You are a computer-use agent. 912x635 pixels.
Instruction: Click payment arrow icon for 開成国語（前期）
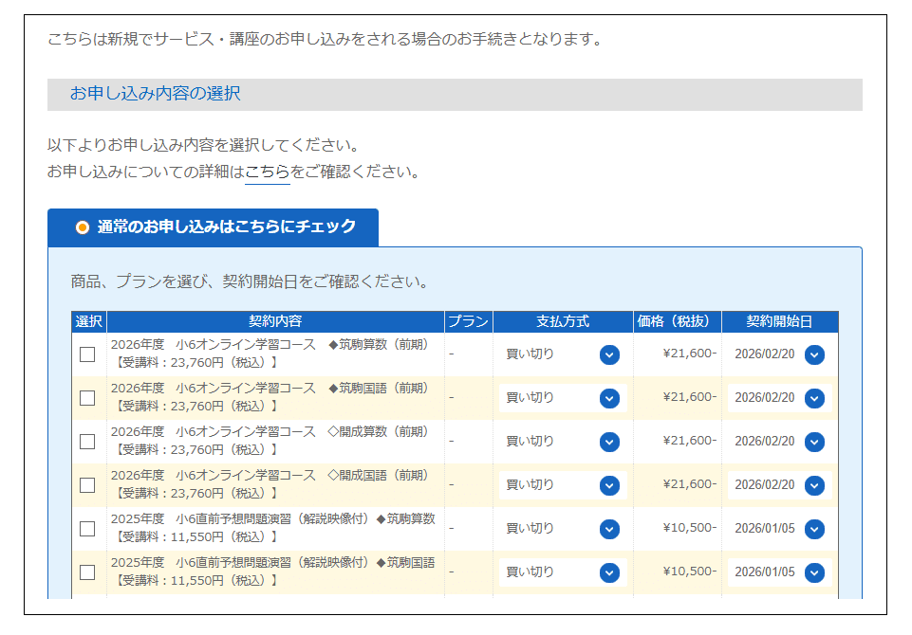point(609,485)
